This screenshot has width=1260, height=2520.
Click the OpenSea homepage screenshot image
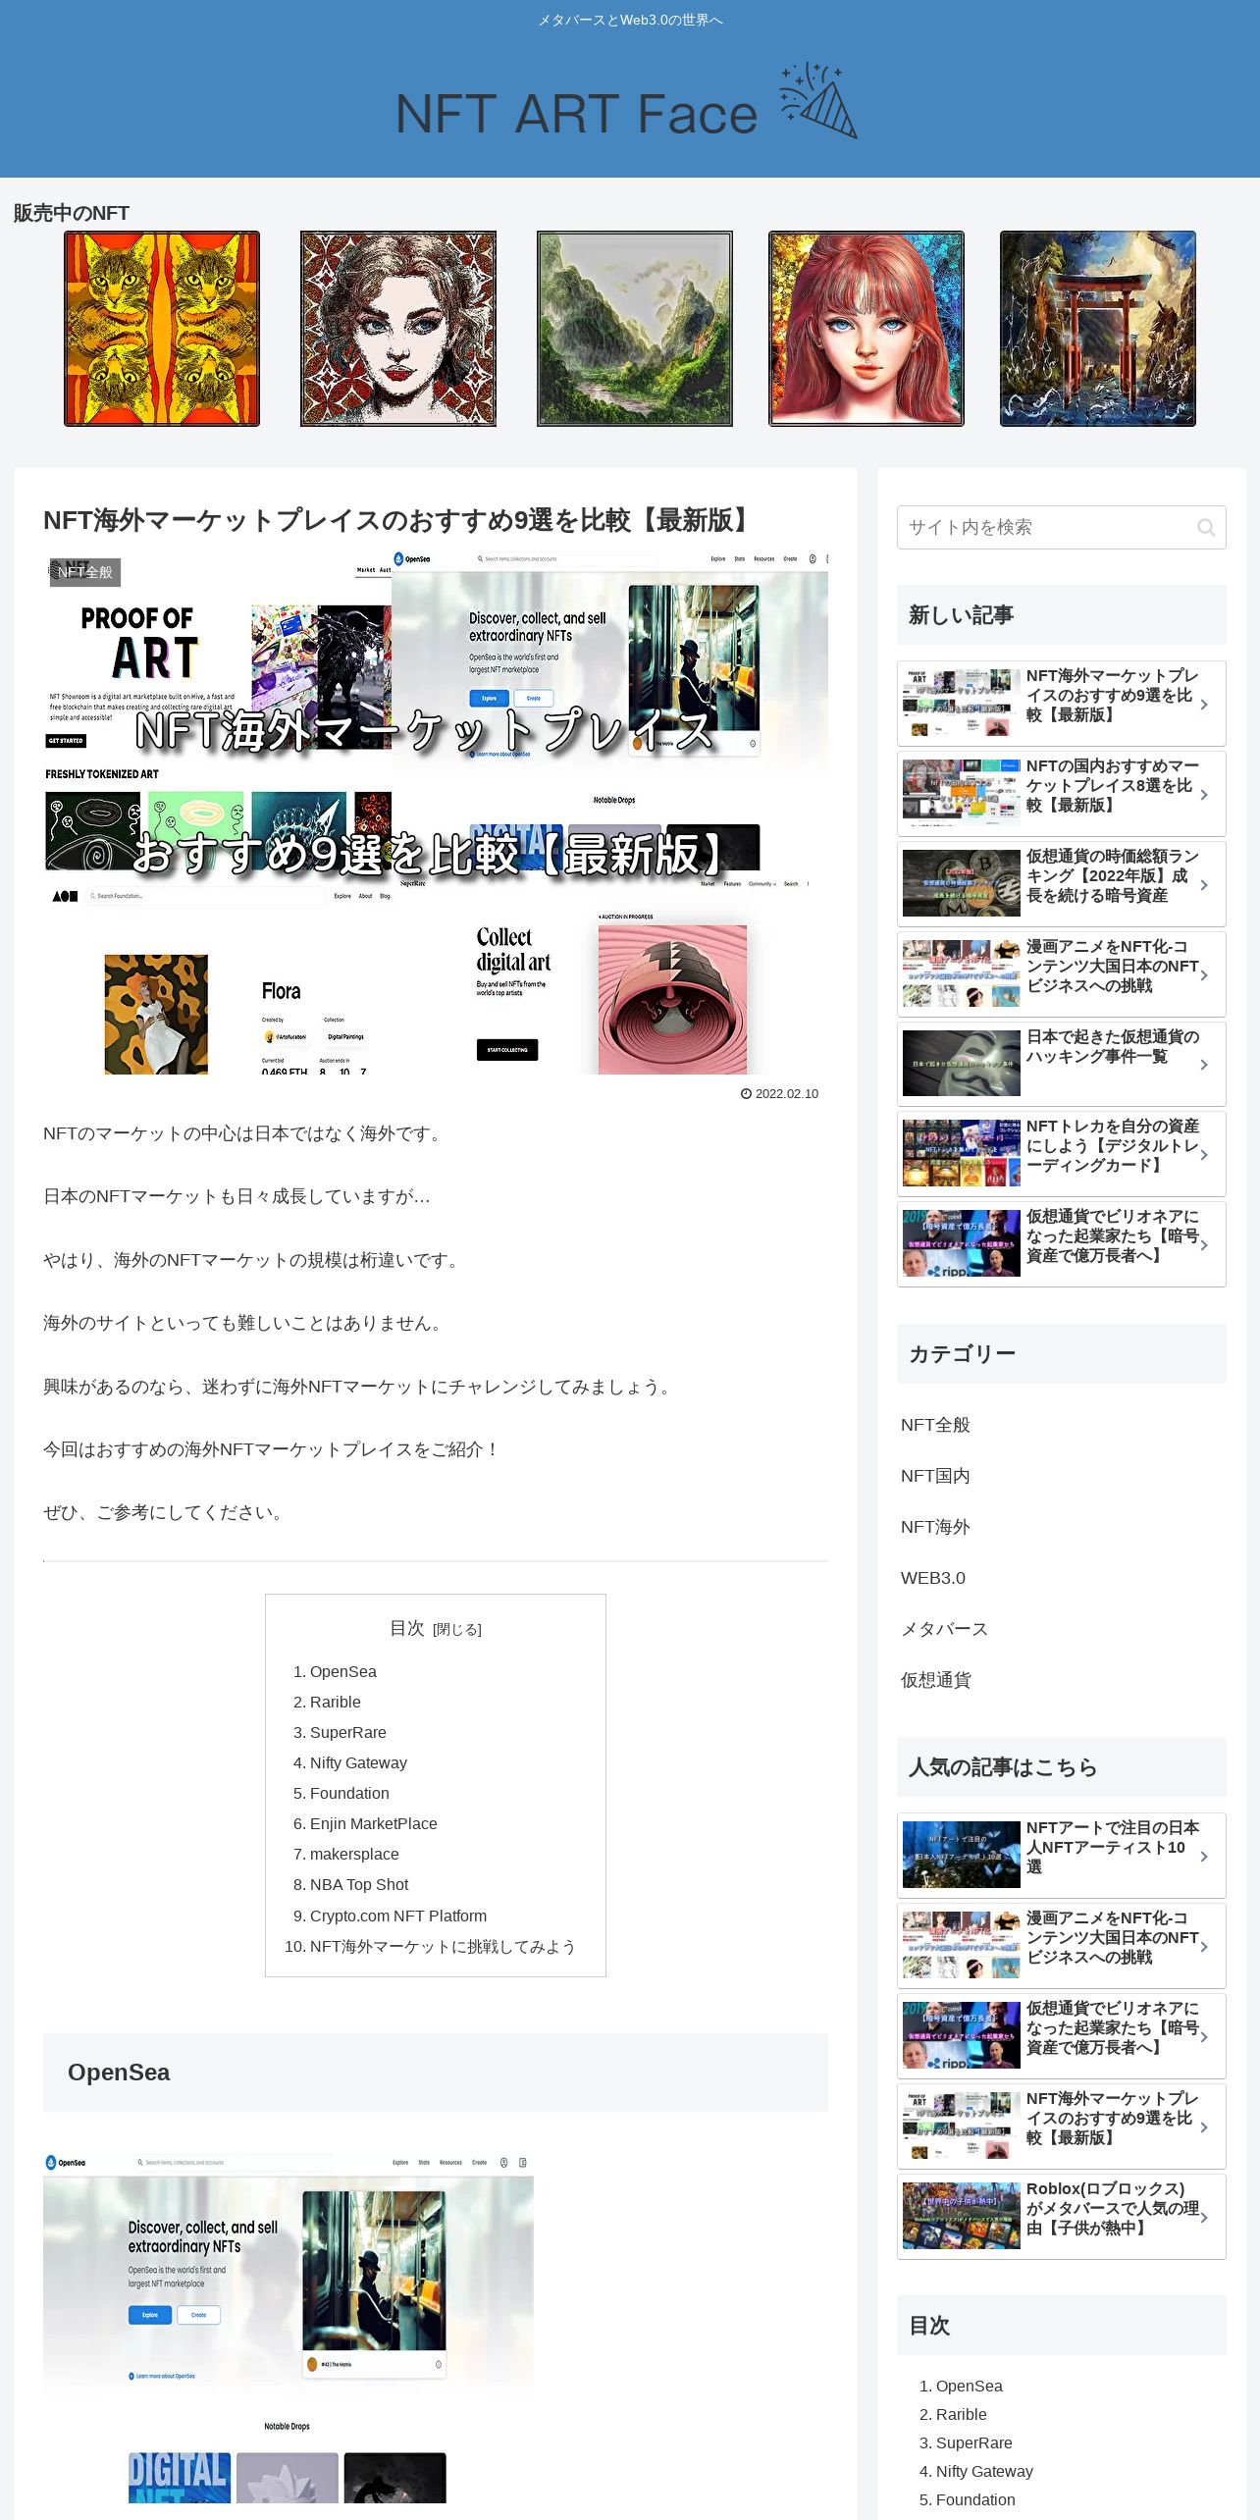[x=289, y=2329]
